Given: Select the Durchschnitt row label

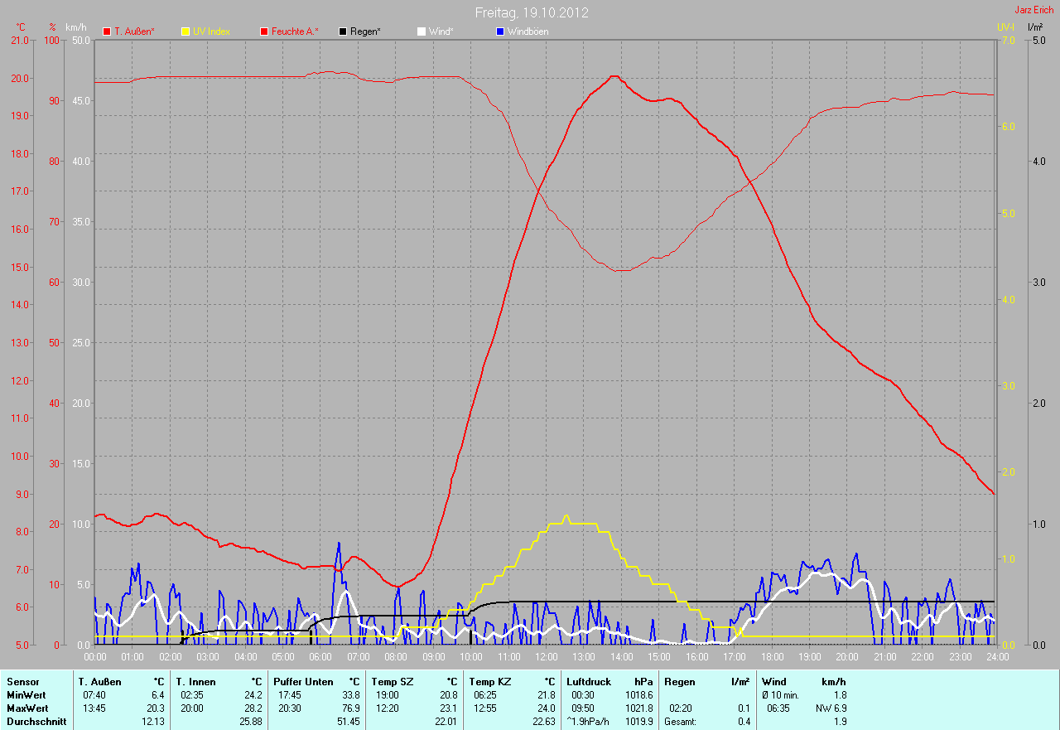Looking at the screenshot, I should click(x=36, y=722).
